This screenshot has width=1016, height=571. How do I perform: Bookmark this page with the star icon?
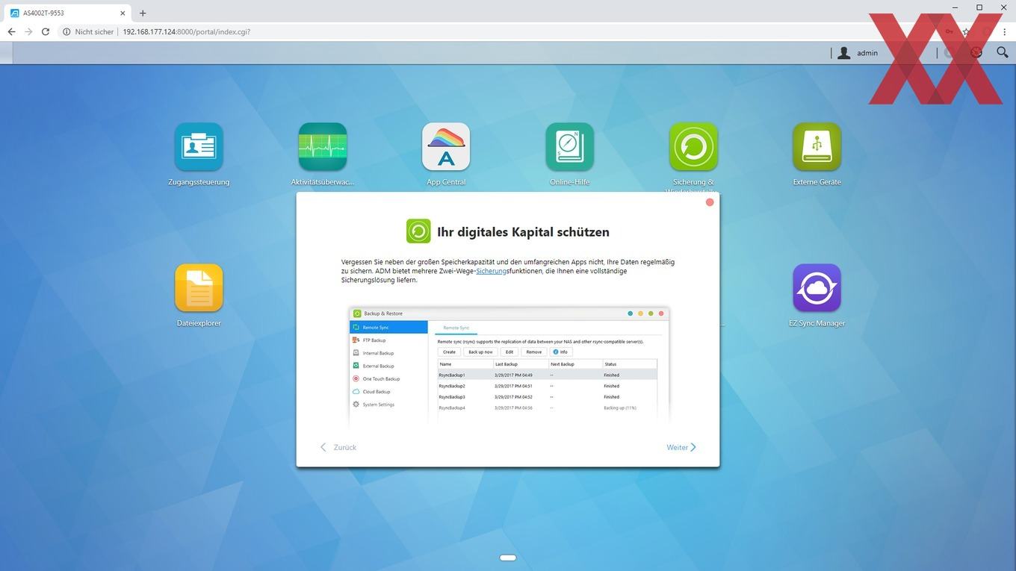tap(966, 32)
